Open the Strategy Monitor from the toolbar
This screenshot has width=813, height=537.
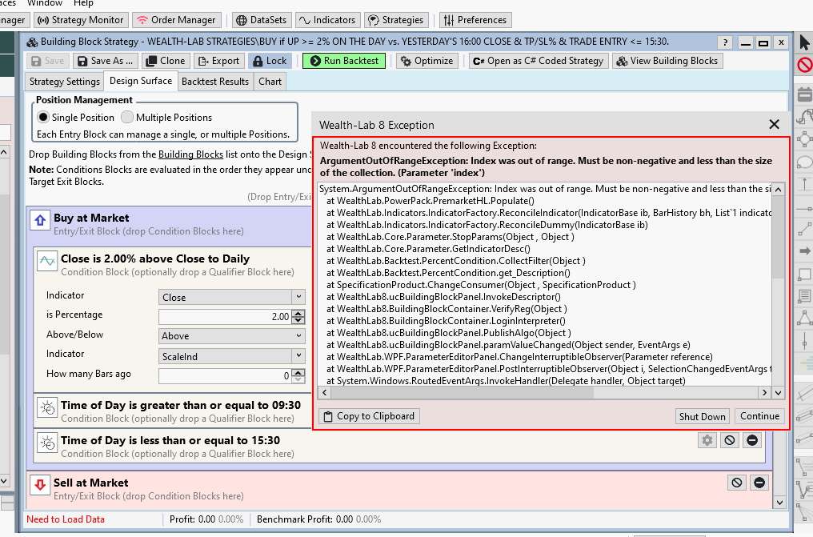[x=82, y=20]
